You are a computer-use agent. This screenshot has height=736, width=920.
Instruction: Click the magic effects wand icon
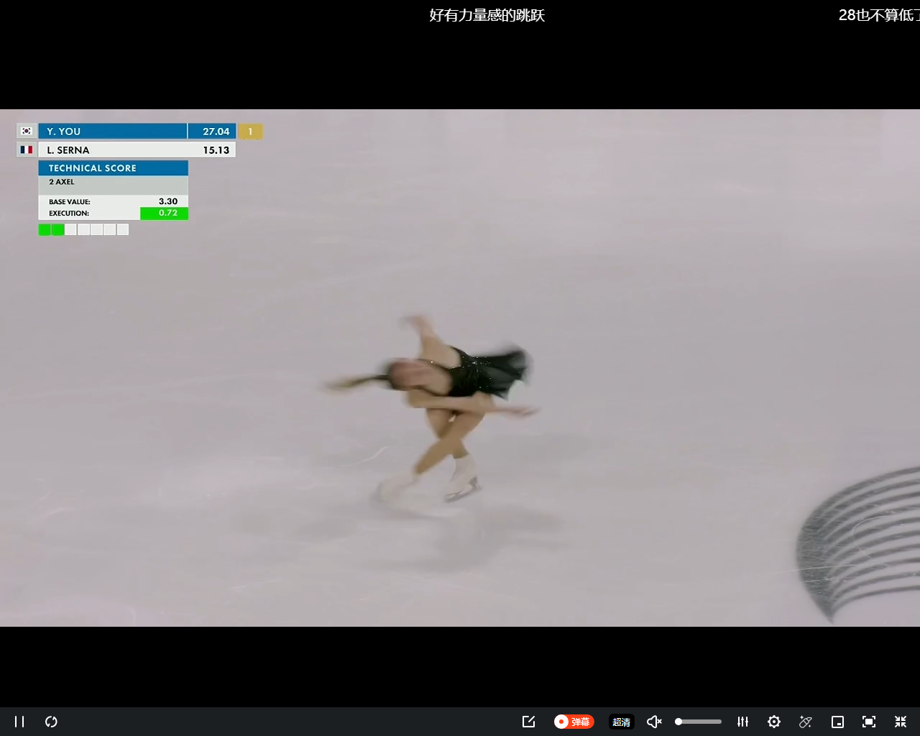[x=806, y=722]
